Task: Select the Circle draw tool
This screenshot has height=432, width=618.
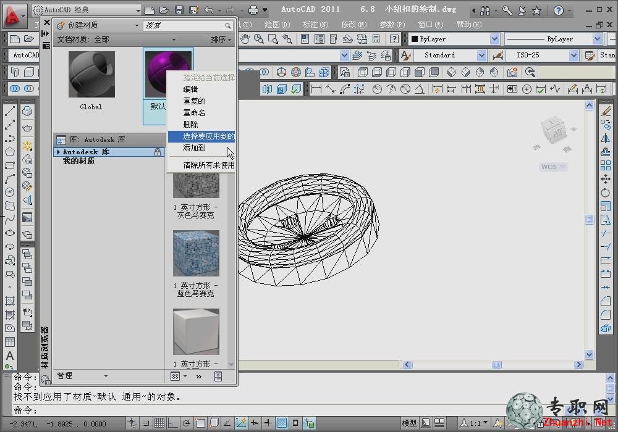Action: [x=10, y=192]
